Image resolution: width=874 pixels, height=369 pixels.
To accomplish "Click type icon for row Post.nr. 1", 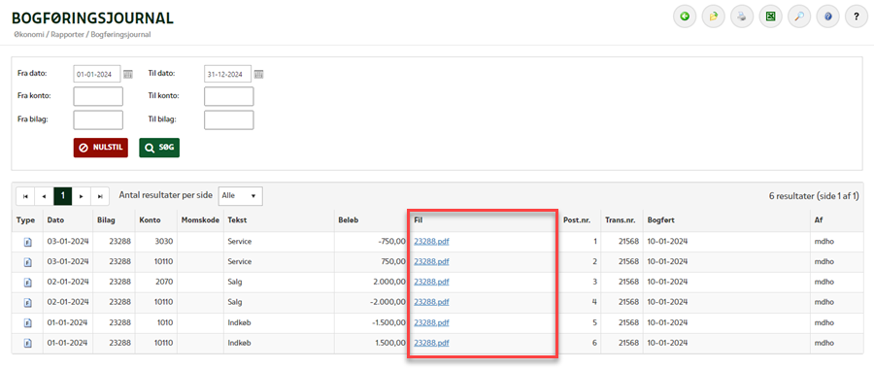I will point(27,242).
